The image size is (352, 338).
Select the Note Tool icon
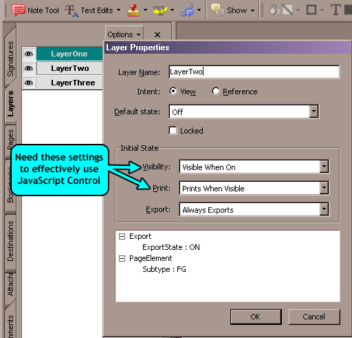tap(19, 10)
